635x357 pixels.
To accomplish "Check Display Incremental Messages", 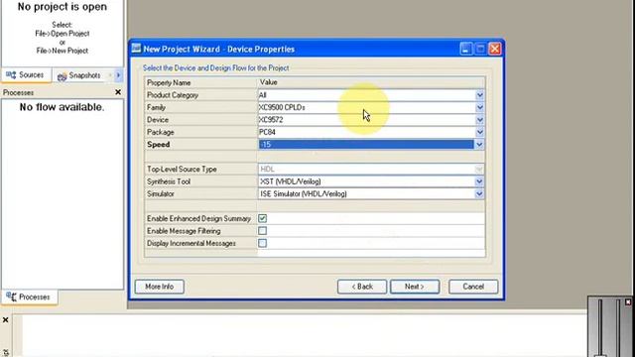I will point(262,243).
